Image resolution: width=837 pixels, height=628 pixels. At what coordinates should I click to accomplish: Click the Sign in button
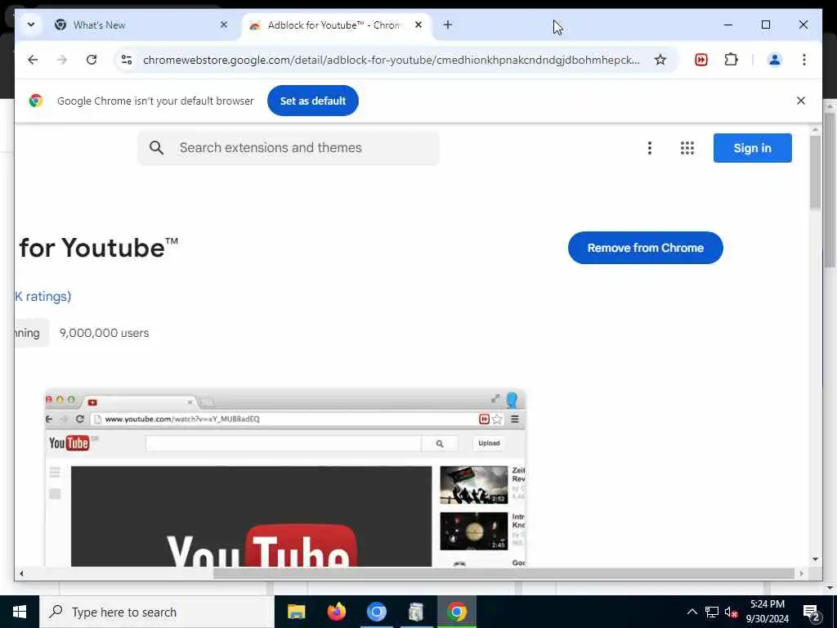click(x=752, y=148)
